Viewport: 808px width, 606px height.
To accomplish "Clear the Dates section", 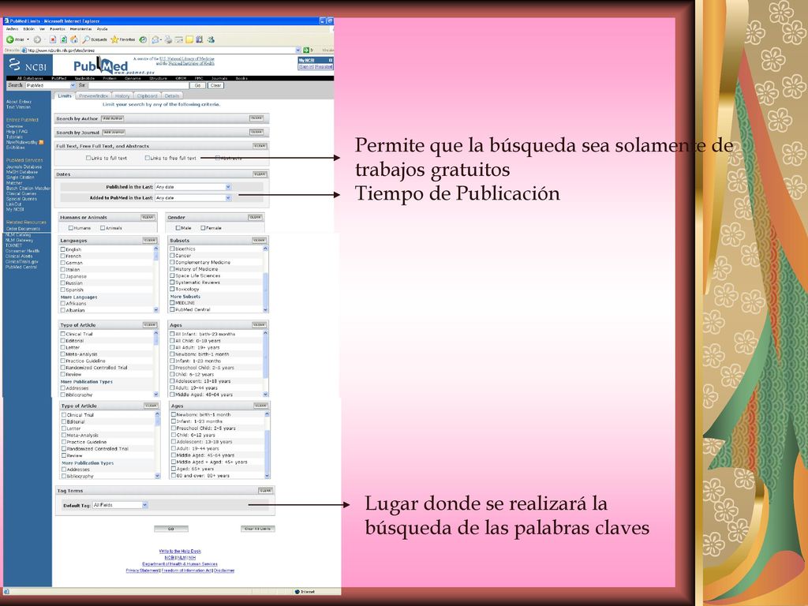I will coord(260,174).
